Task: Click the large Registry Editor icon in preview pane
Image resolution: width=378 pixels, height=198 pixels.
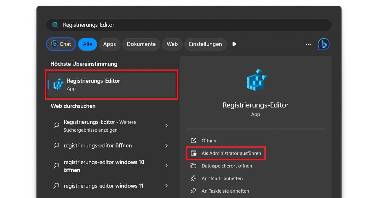Action: (x=255, y=80)
